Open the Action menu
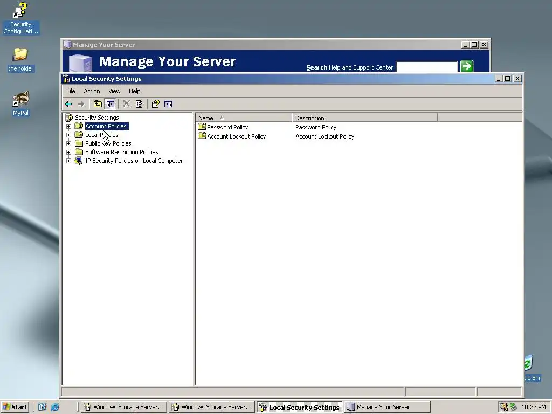The width and height of the screenshot is (552, 414). coord(92,91)
